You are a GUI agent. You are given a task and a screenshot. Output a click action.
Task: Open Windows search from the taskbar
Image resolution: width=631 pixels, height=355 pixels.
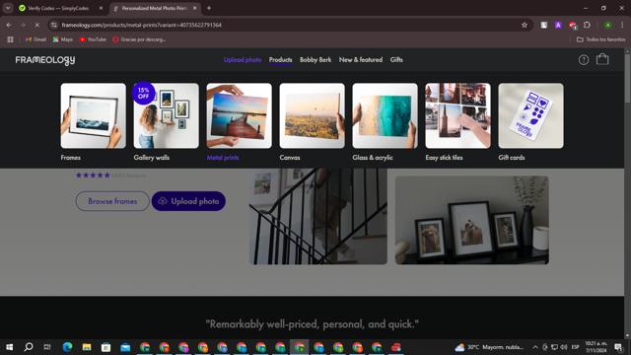[29, 347]
